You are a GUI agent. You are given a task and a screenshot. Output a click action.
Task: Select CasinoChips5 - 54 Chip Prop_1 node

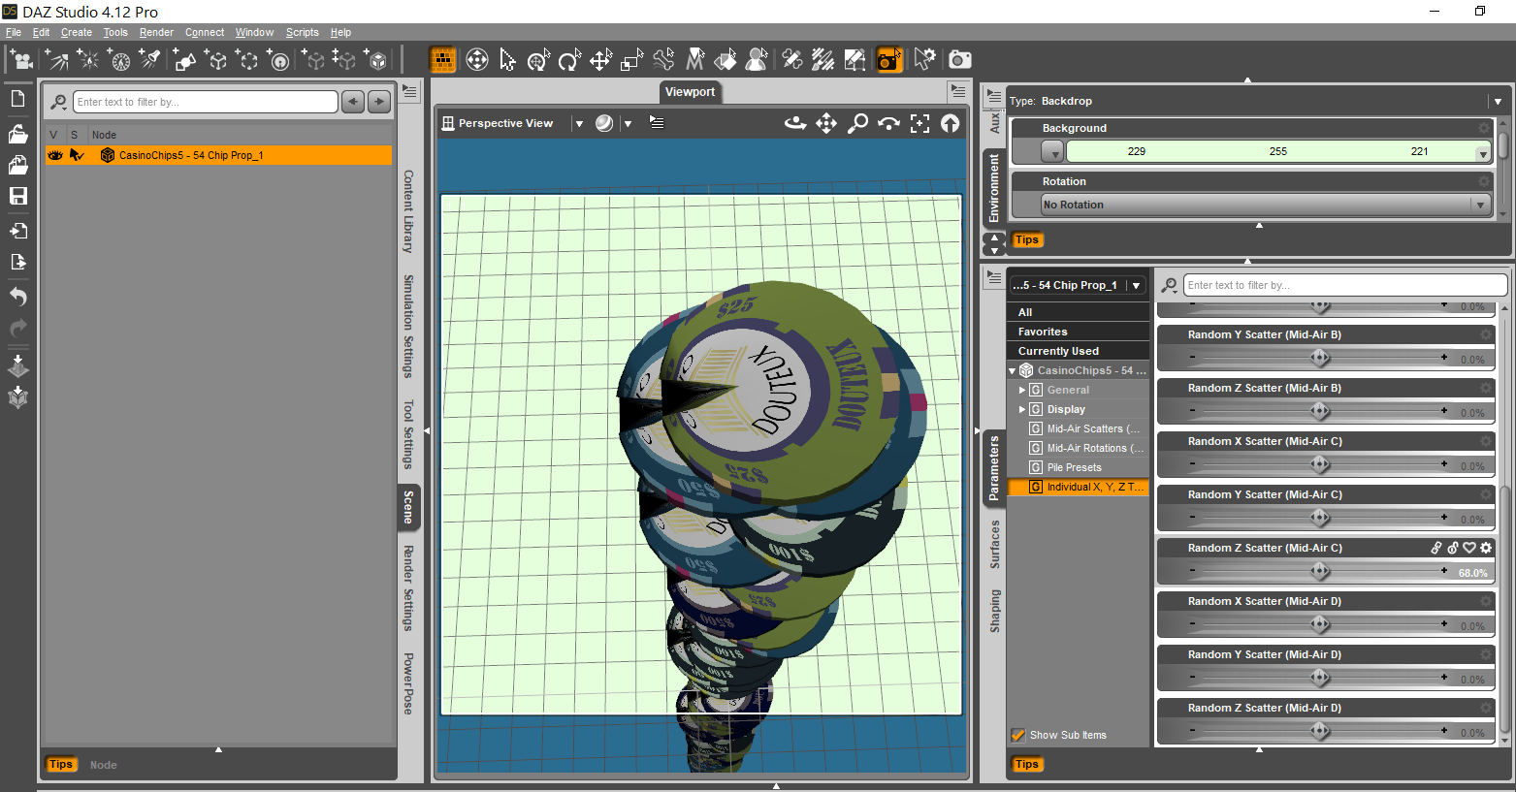tap(191, 155)
